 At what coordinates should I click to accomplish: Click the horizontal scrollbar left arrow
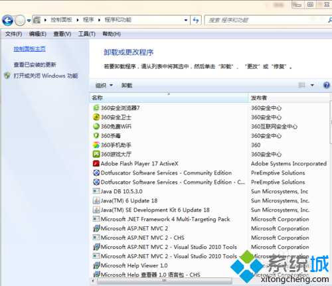(93, 281)
